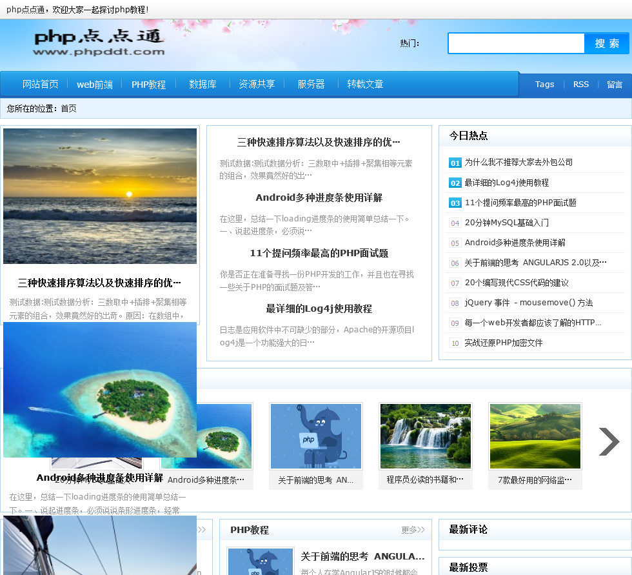632x575 pixels.
Task: Click the 最新投票 panel heading
Action: tap(468, 567)
